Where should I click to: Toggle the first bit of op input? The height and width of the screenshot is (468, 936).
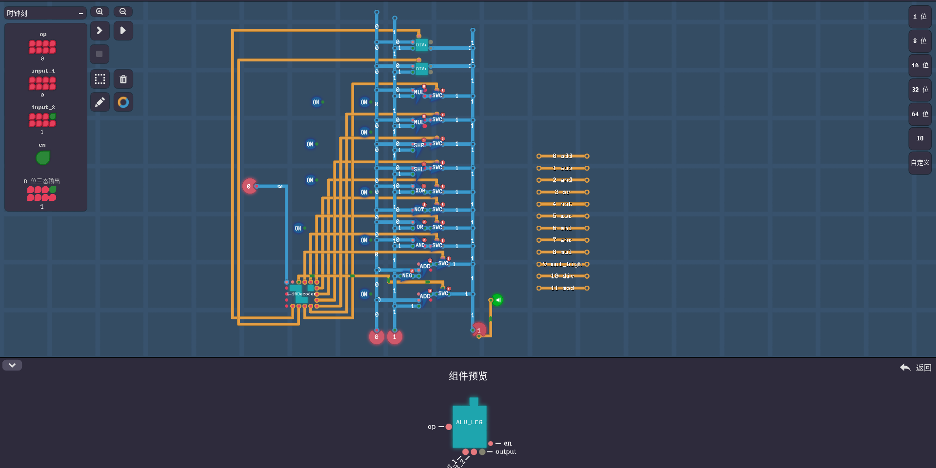[32, 44]
